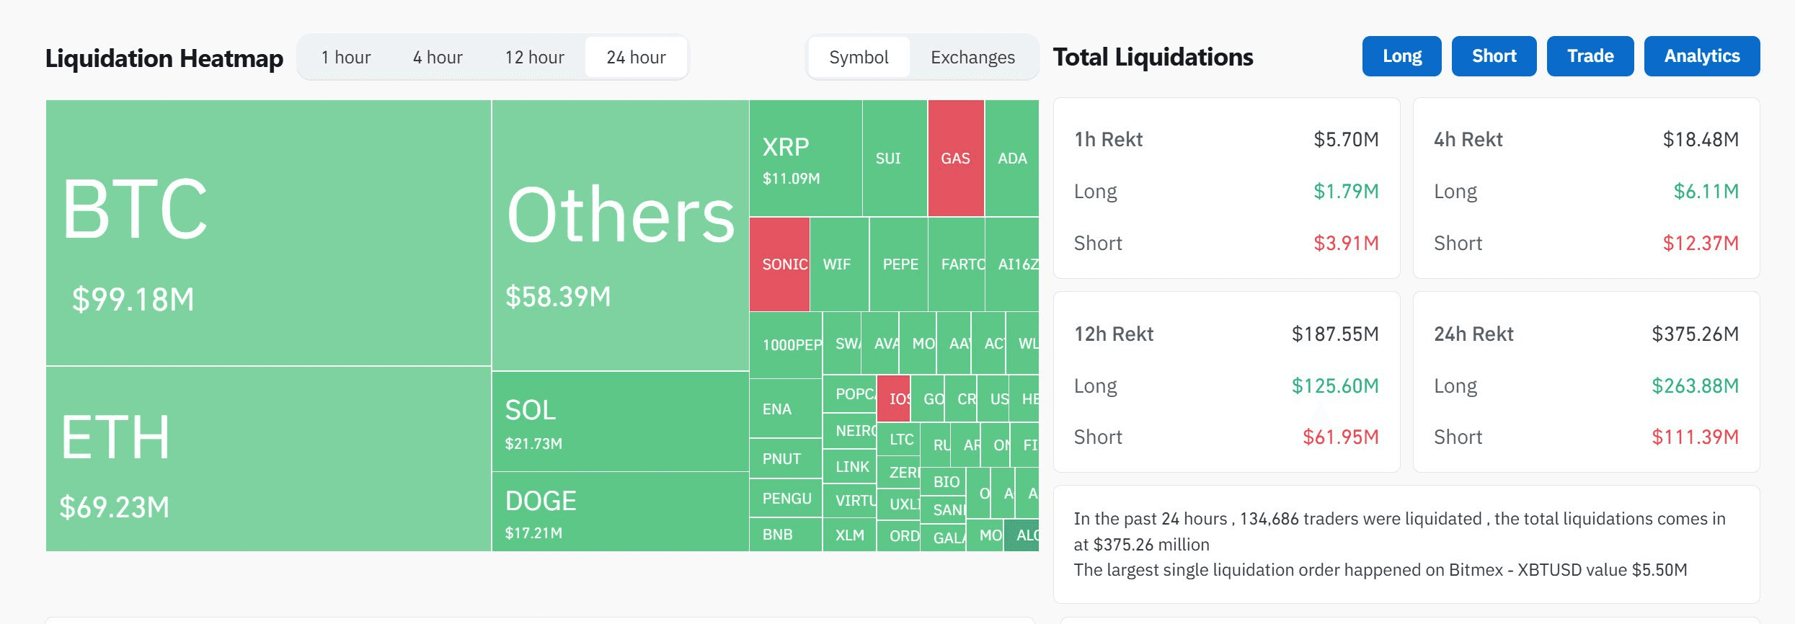The height and width of the screenshot is (624, 1795).
Task: Select the DOGE tile
Action: point(621,512)
